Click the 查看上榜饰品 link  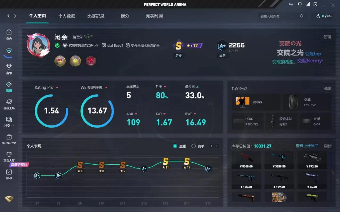point(307,146)
